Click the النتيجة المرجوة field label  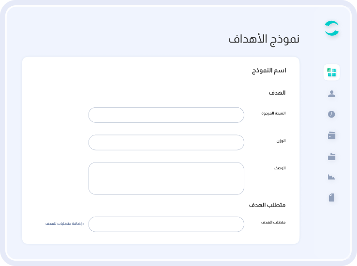[273, 113]
